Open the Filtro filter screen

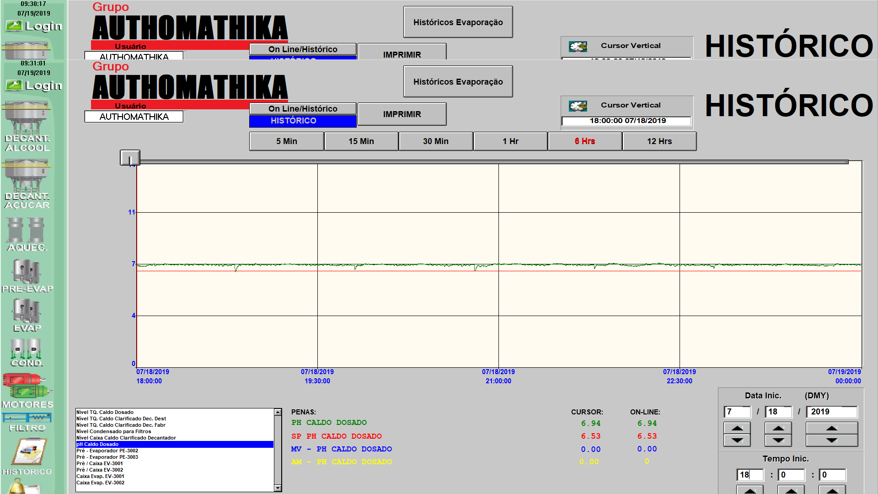[27, 423]
